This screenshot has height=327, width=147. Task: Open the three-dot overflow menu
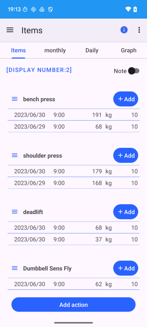[139, 30]
